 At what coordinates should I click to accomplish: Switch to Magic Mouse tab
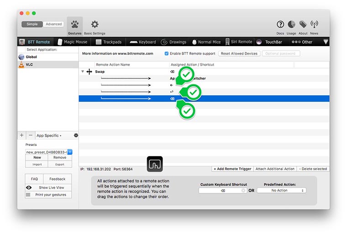click(x=72, y=42)
